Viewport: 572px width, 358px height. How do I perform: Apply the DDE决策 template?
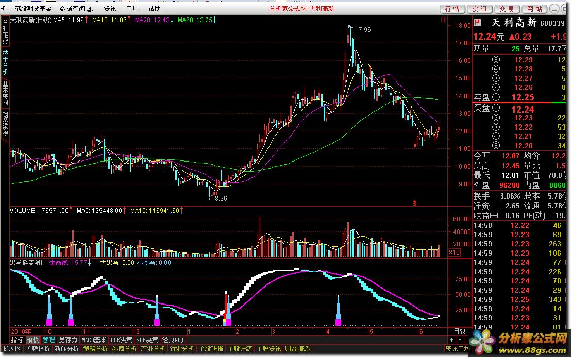121,340
